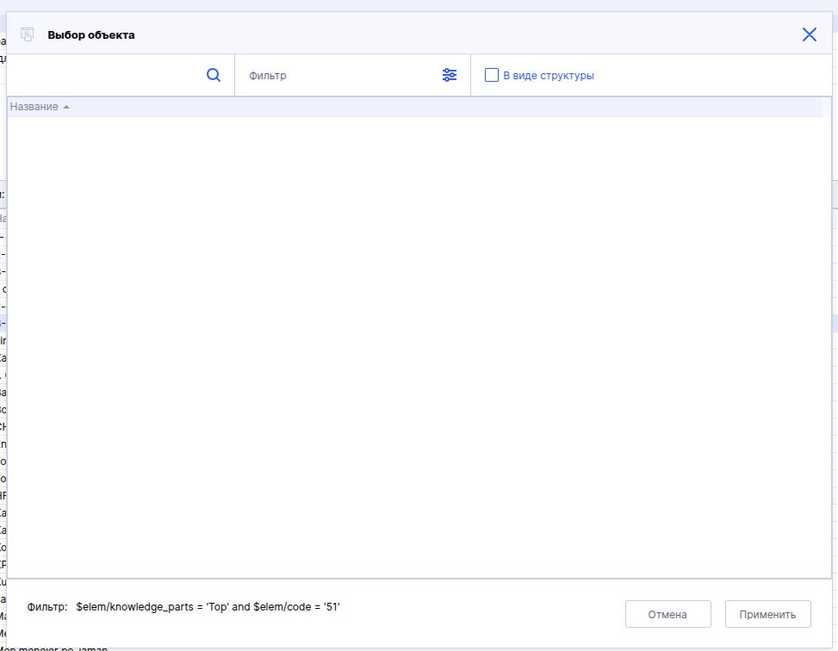
Task: Click the В виде структуры label
Action: (x=549, y=75)
